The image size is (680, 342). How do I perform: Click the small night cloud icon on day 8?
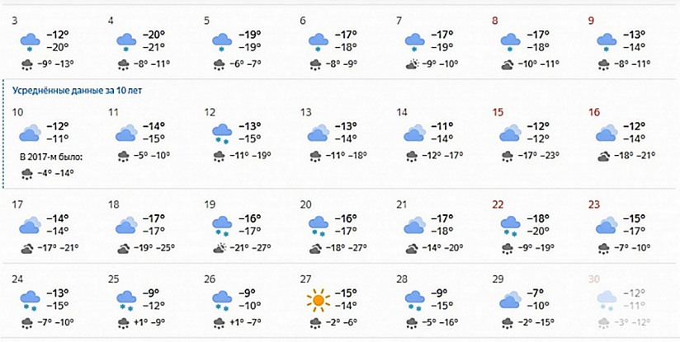click(507, 65)
